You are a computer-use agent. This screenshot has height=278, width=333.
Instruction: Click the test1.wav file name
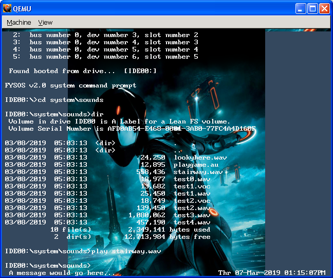192,194
